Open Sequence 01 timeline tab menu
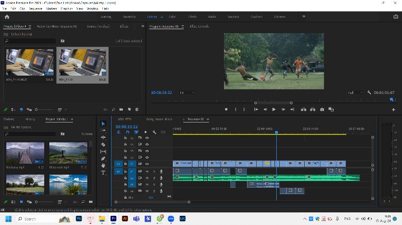 click(x=208, y=119)
